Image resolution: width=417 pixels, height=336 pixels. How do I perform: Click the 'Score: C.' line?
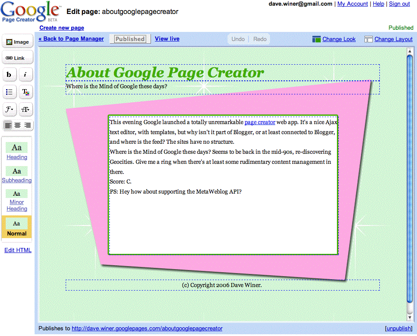121,182
